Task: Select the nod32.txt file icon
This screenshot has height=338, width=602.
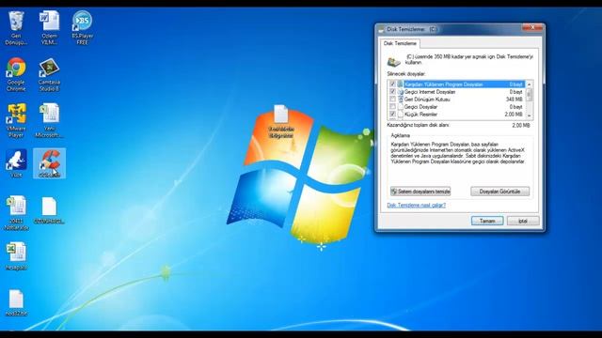Action: (x=16, y=302)
